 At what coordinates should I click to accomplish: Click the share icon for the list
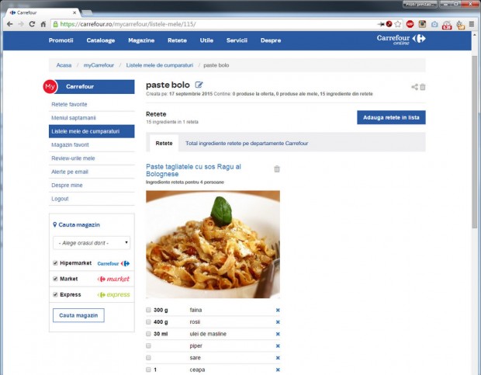tap(414, 87)
